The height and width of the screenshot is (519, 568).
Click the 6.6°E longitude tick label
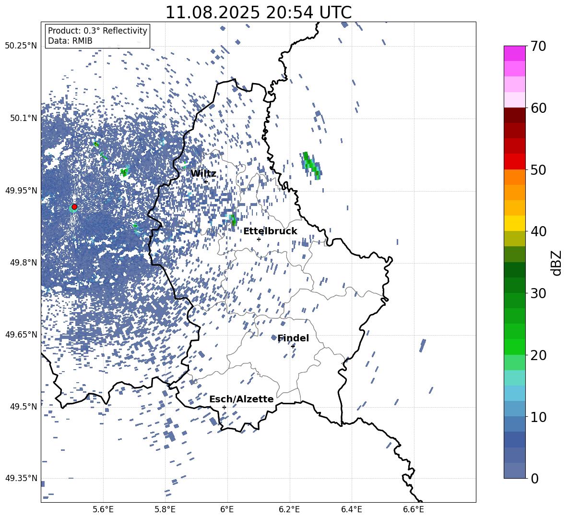(414, 509)
